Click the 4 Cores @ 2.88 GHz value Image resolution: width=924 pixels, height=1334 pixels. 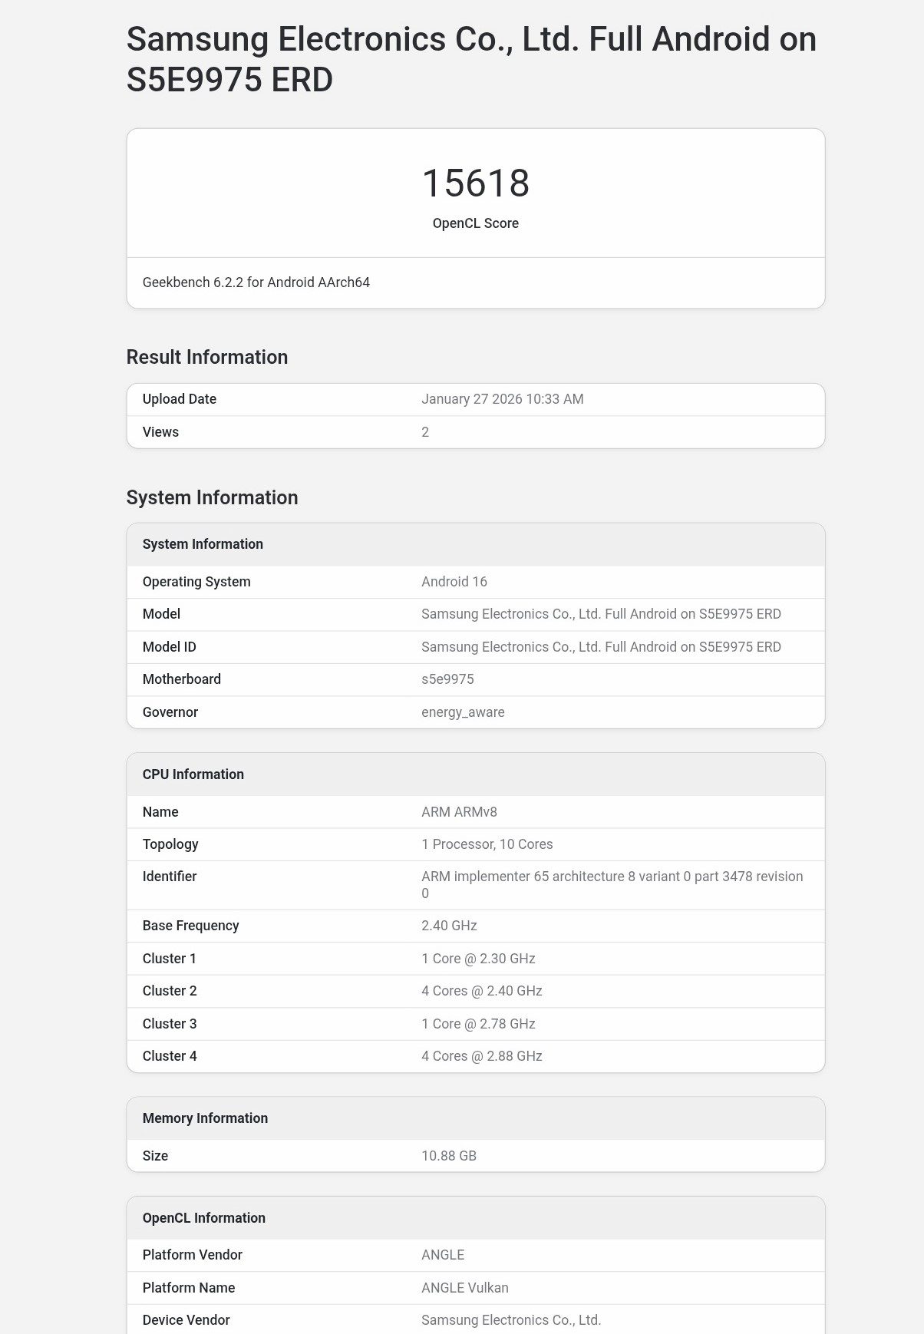[481, 1056]
